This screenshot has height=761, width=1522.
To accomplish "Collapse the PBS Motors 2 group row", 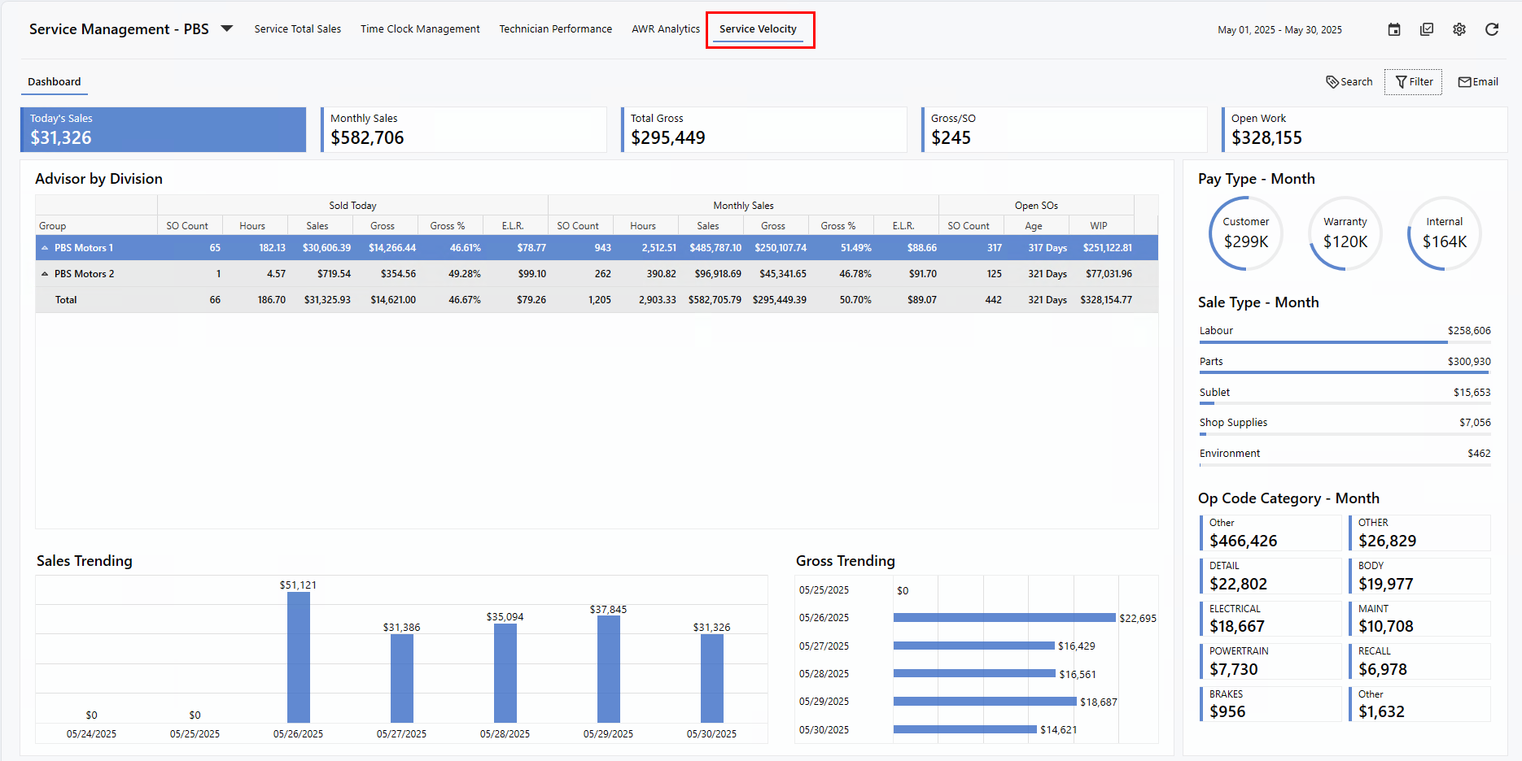I will tap(46, 274).
